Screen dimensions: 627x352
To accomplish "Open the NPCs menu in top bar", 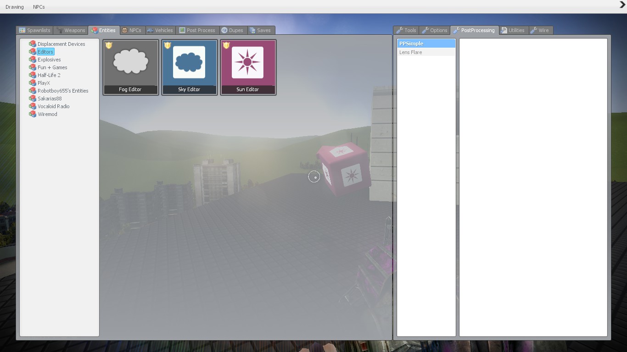I will 39,7.
